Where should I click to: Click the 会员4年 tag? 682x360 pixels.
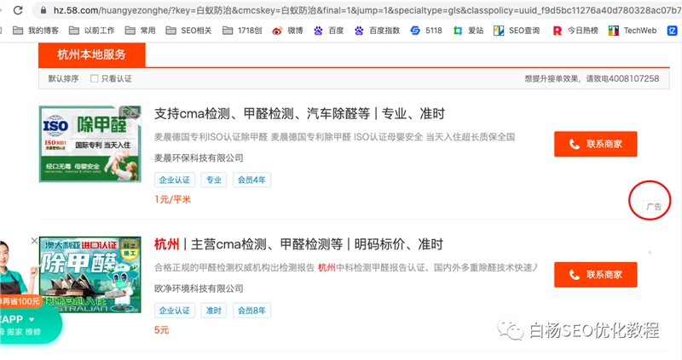click(251, 180)
